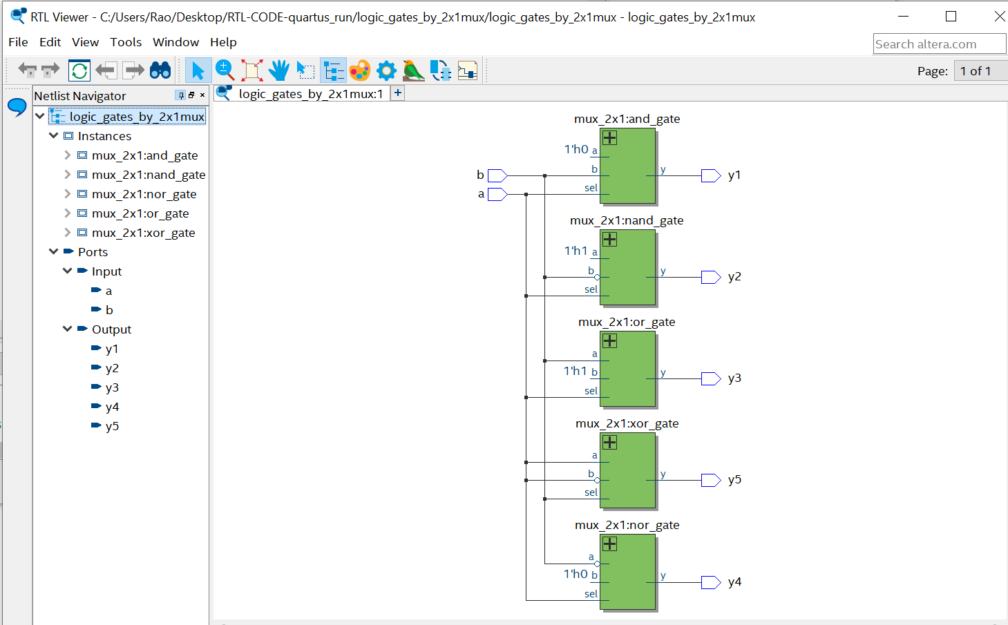
Task: Activate the hand pan tool
Action: pyautogui.click(x=279, y=70)
